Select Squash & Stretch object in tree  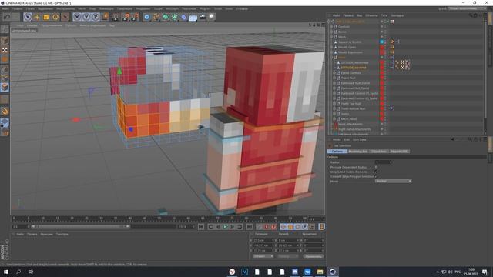(350, 42)
